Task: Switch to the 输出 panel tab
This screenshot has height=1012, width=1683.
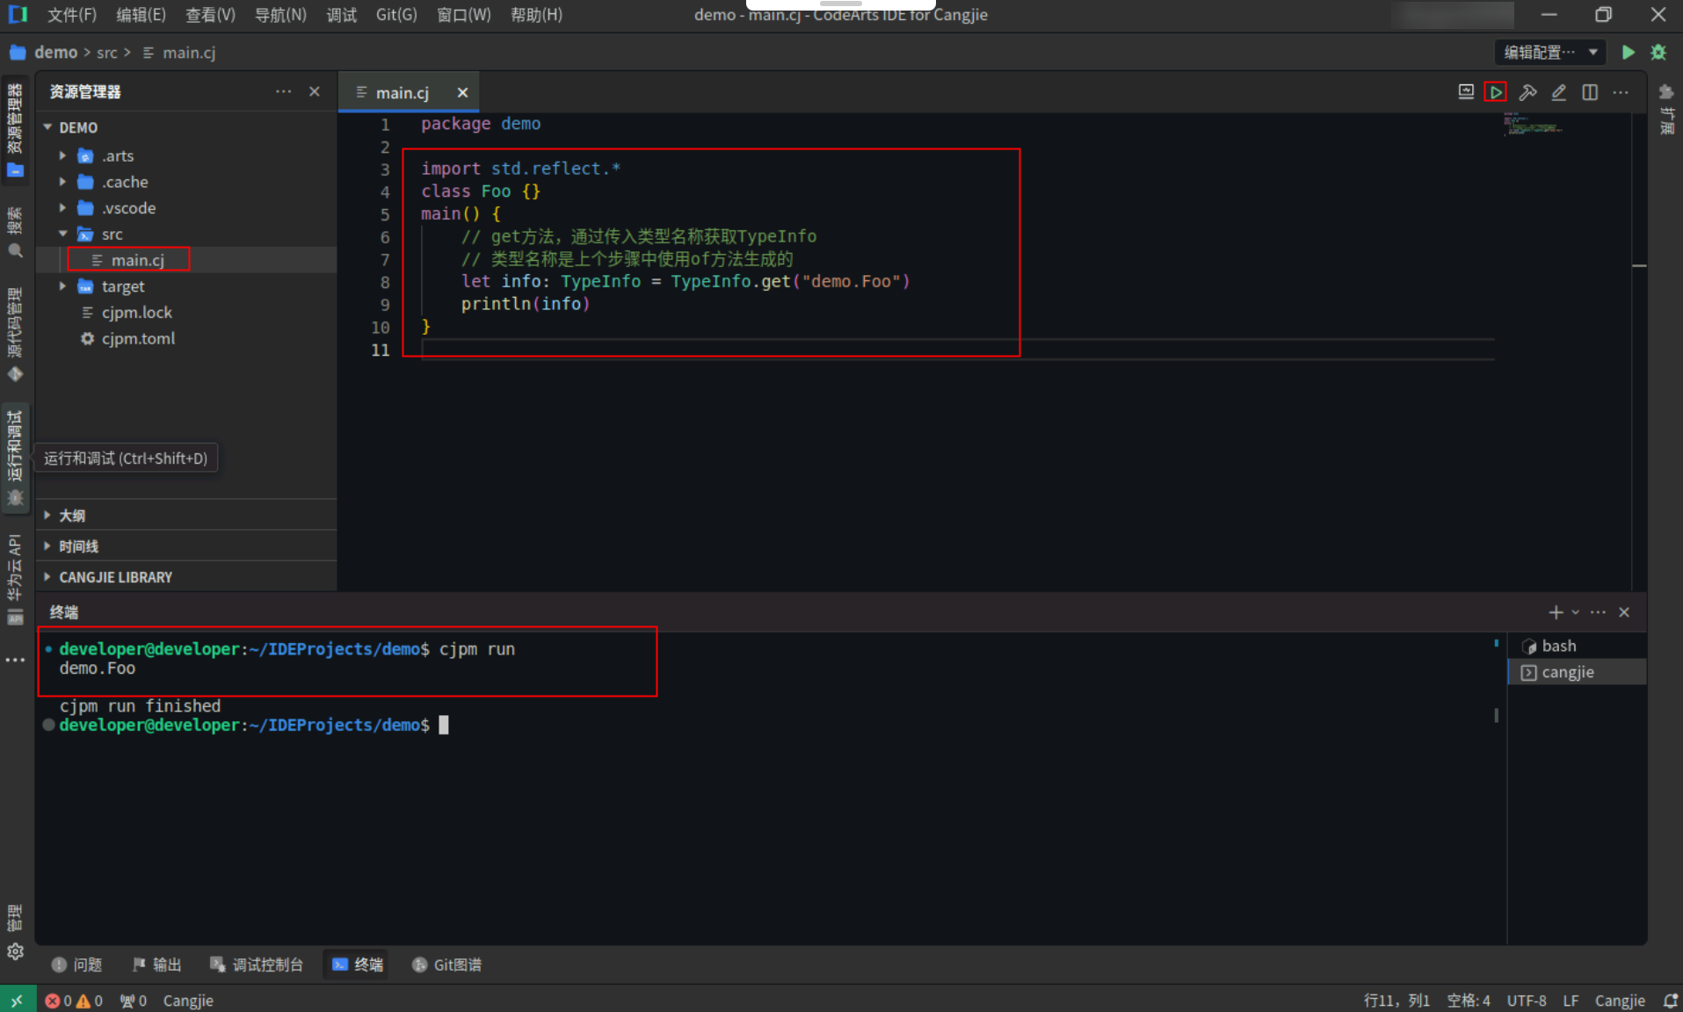Action: (156, 965)
